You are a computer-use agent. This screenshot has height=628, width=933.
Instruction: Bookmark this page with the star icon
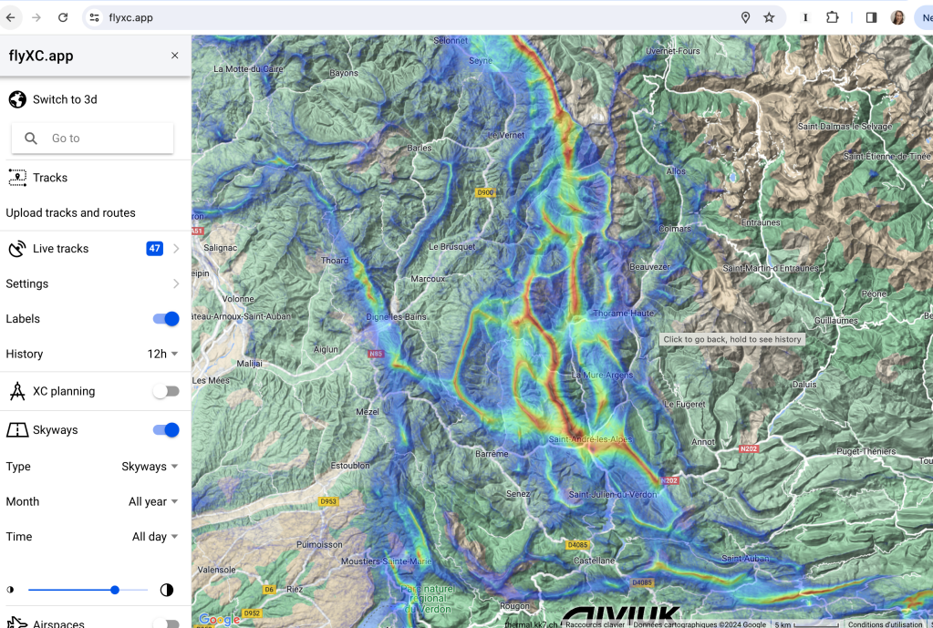pyautogui.click(x=769, y=17)
